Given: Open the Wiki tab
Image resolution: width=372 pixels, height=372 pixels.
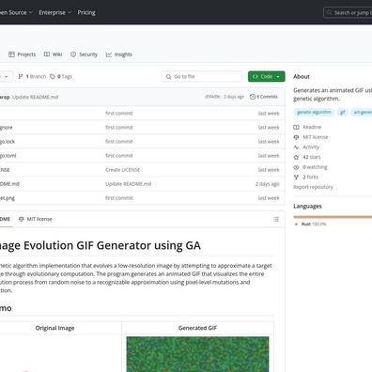Looking at the screenshot, I should pos(53,54).
